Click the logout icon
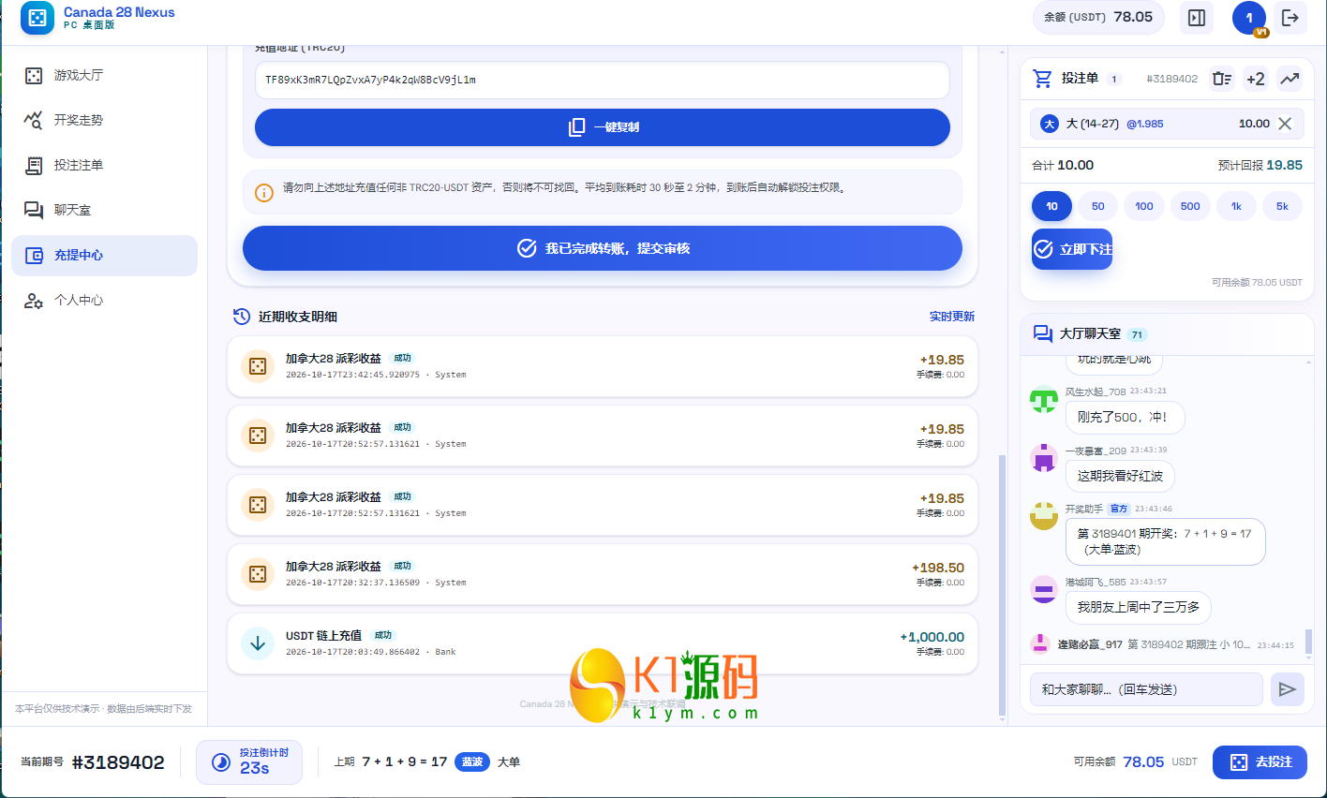Screen dimensions: 1327x798 [1290, 18]
